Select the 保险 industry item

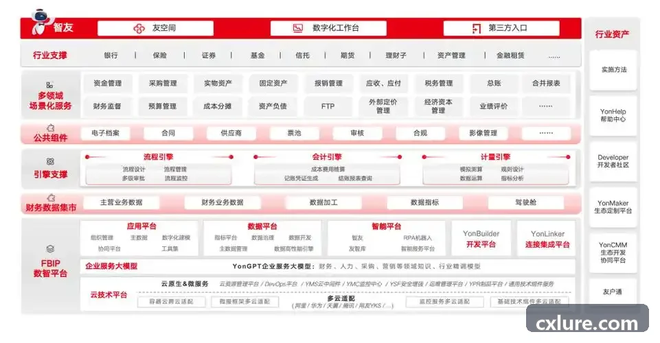tap(159, 55)
